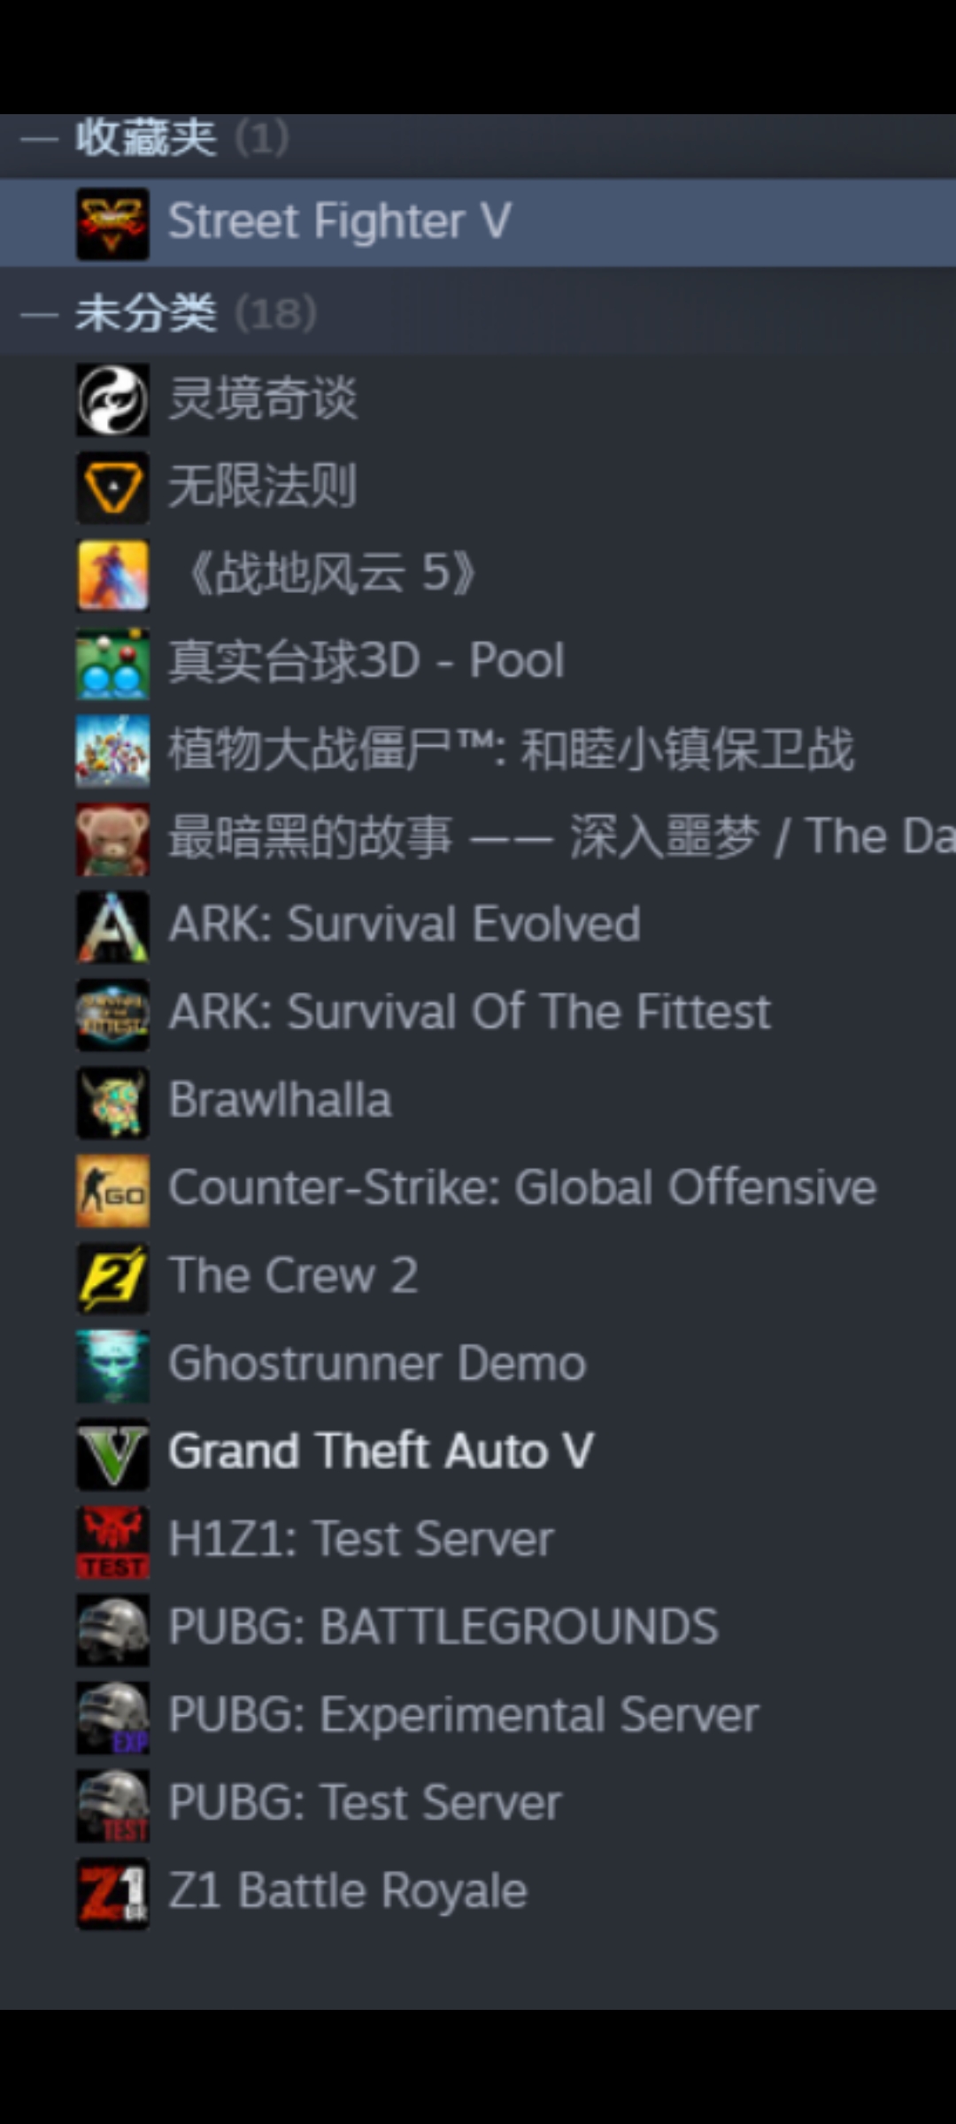Click the 战地风云 5 game icon
The width and height of the screenshot is (956, 2124).
click(x=112, y=574)
